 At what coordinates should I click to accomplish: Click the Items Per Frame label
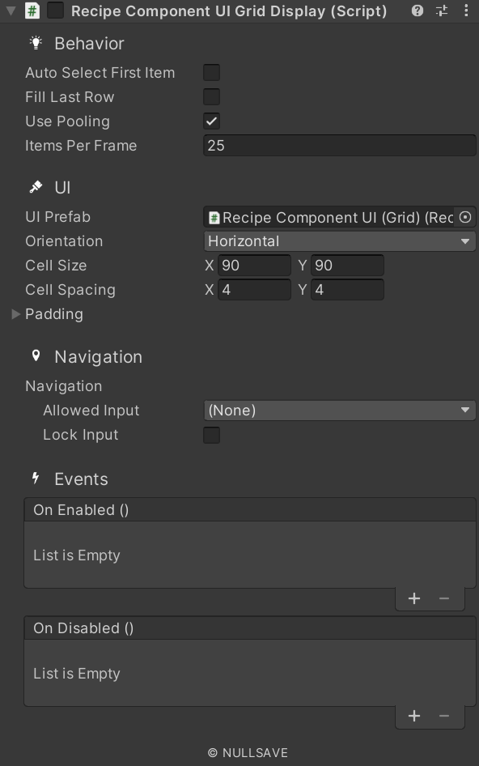click(x=81, y=146)
